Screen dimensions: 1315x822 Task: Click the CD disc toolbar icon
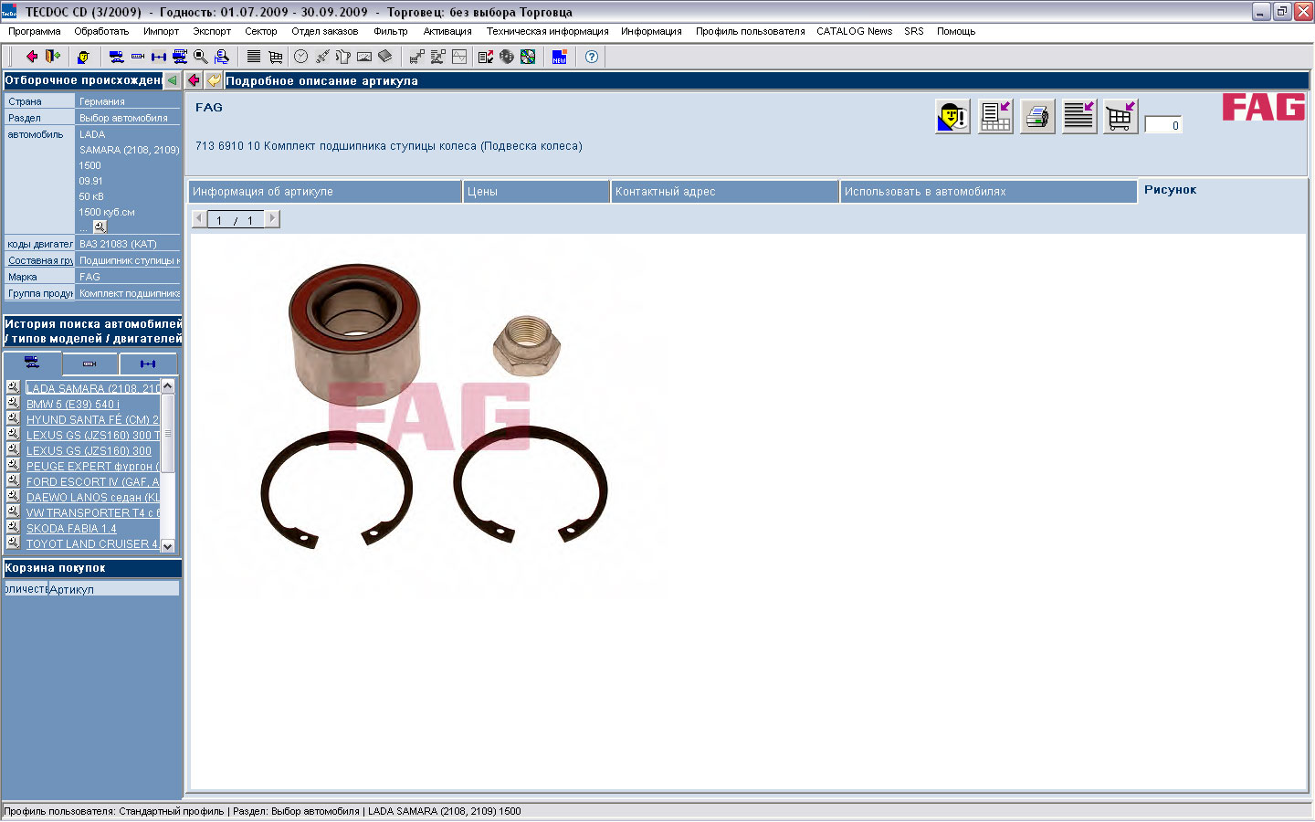(x=528, y=57)
